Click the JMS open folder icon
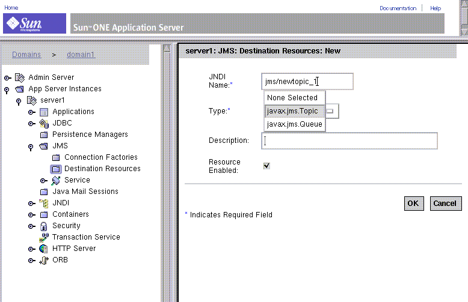Screen dimensions: 468x302 (x=43, y=146)
